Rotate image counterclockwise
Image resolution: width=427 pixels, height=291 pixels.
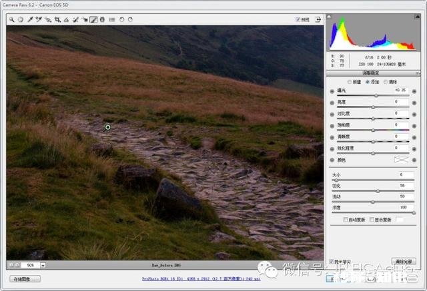point(121,20)
